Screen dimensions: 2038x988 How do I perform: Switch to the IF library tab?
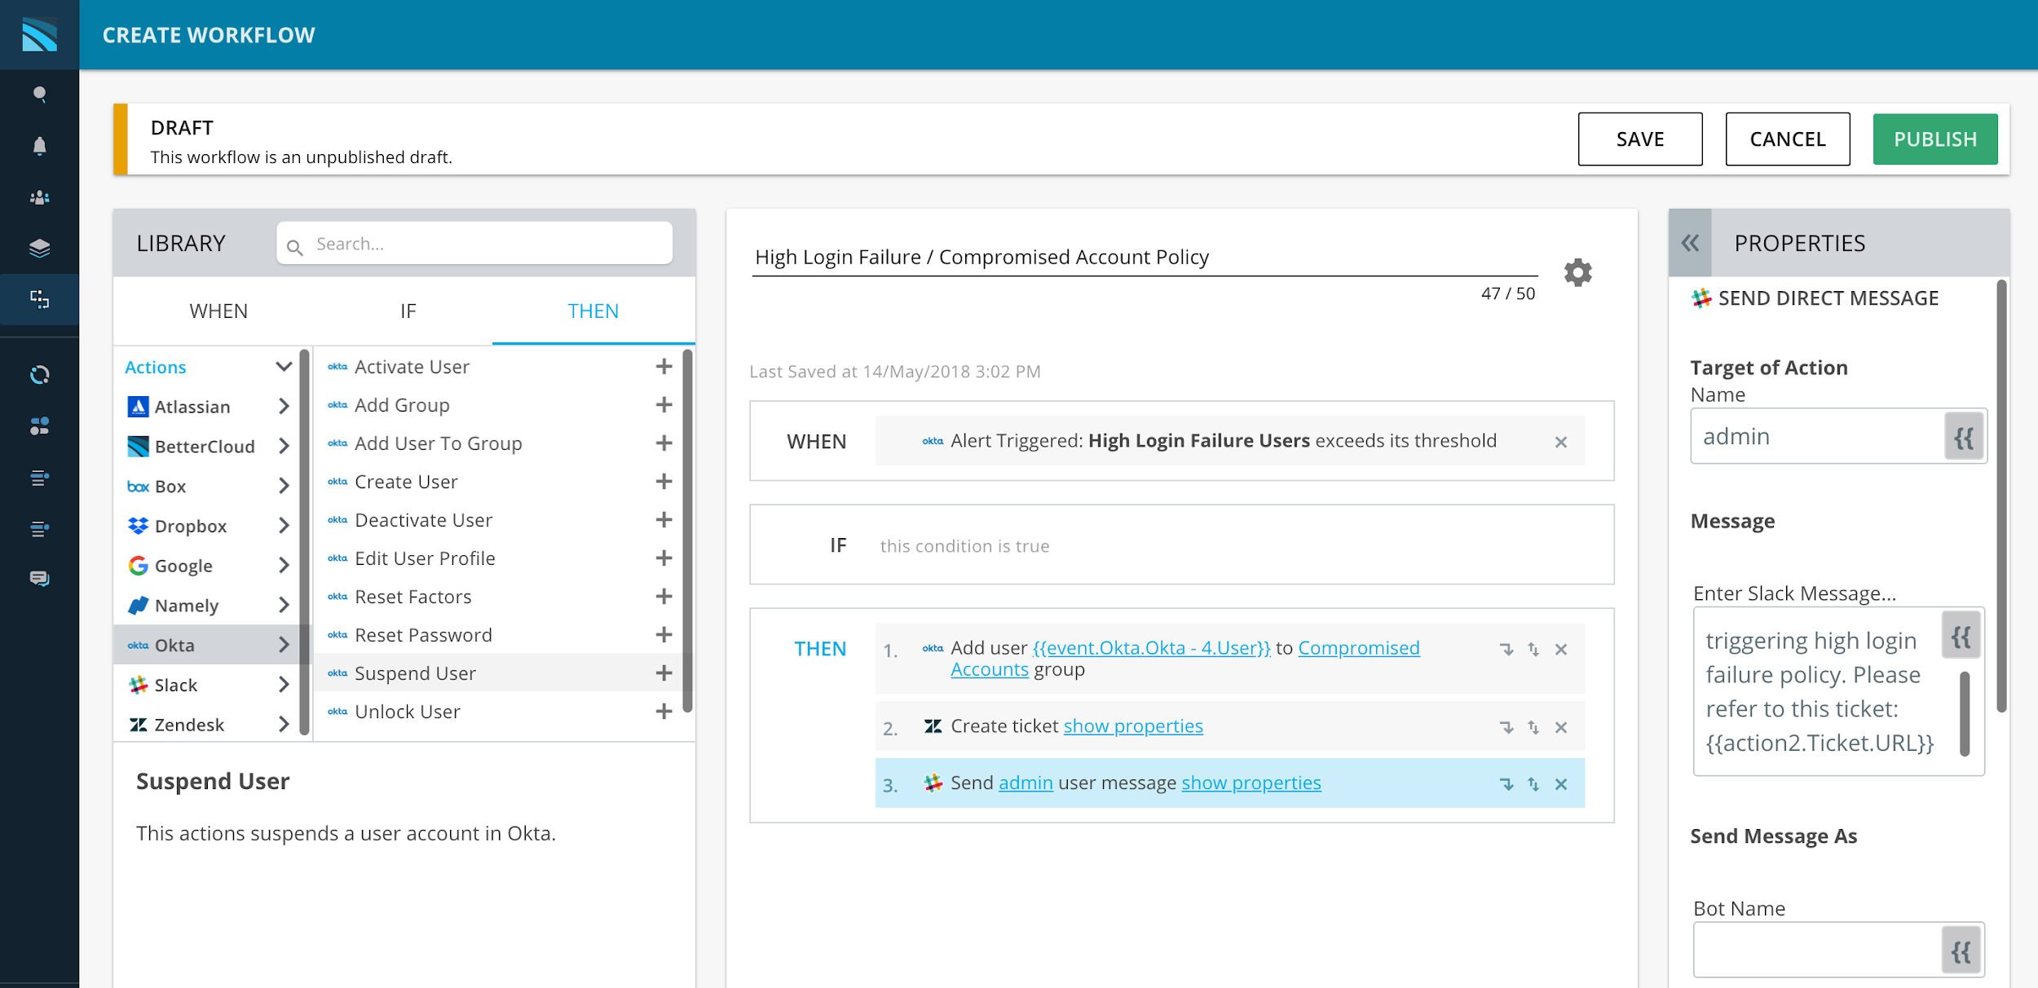[x=408, y=311]
